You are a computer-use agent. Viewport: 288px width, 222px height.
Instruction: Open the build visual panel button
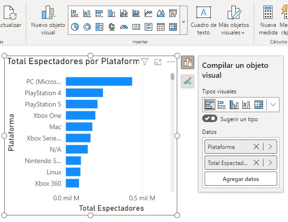(188, 62)
